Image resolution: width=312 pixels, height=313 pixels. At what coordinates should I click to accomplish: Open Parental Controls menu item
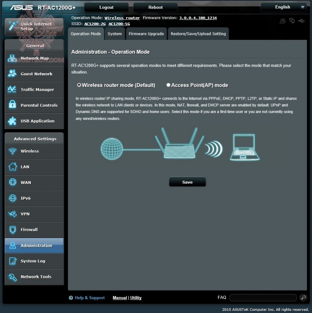[x=34, y=105]
